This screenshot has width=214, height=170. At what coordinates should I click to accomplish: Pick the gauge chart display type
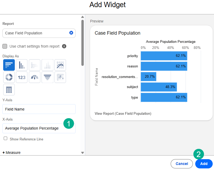point(35,77)
